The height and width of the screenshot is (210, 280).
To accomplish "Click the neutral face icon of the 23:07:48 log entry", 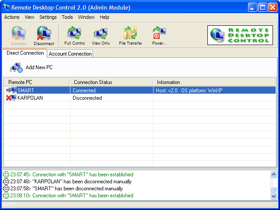I will pyautogui.click(x=6, y=182).
